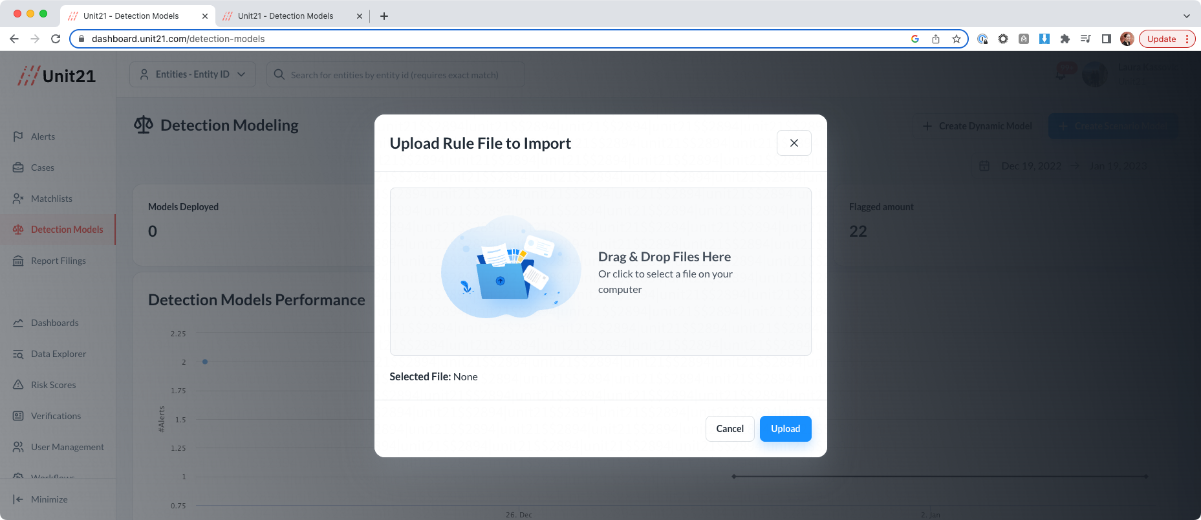Viewport: 1201px width, 520px height.
Task: Click the blue Create Scenario Model button
Action: click(x=1113, y=126)
